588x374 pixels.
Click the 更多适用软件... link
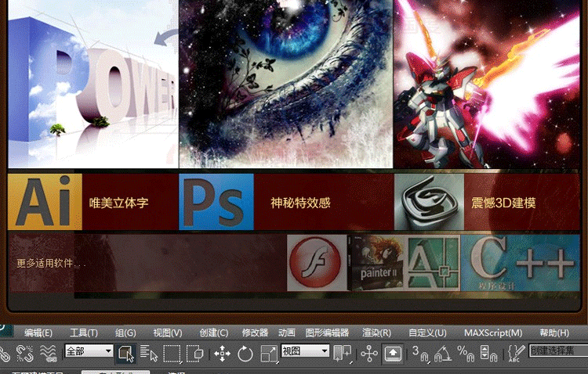[x=51, y=263]
